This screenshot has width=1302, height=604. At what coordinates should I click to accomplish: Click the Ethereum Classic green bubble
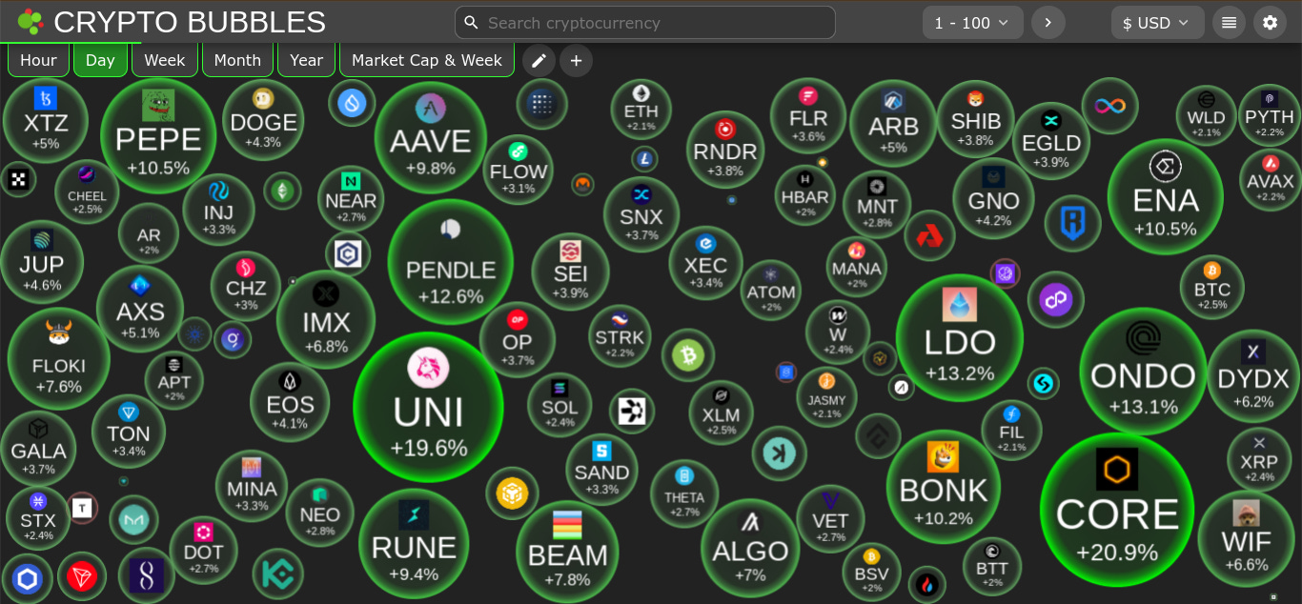[282, 191]
